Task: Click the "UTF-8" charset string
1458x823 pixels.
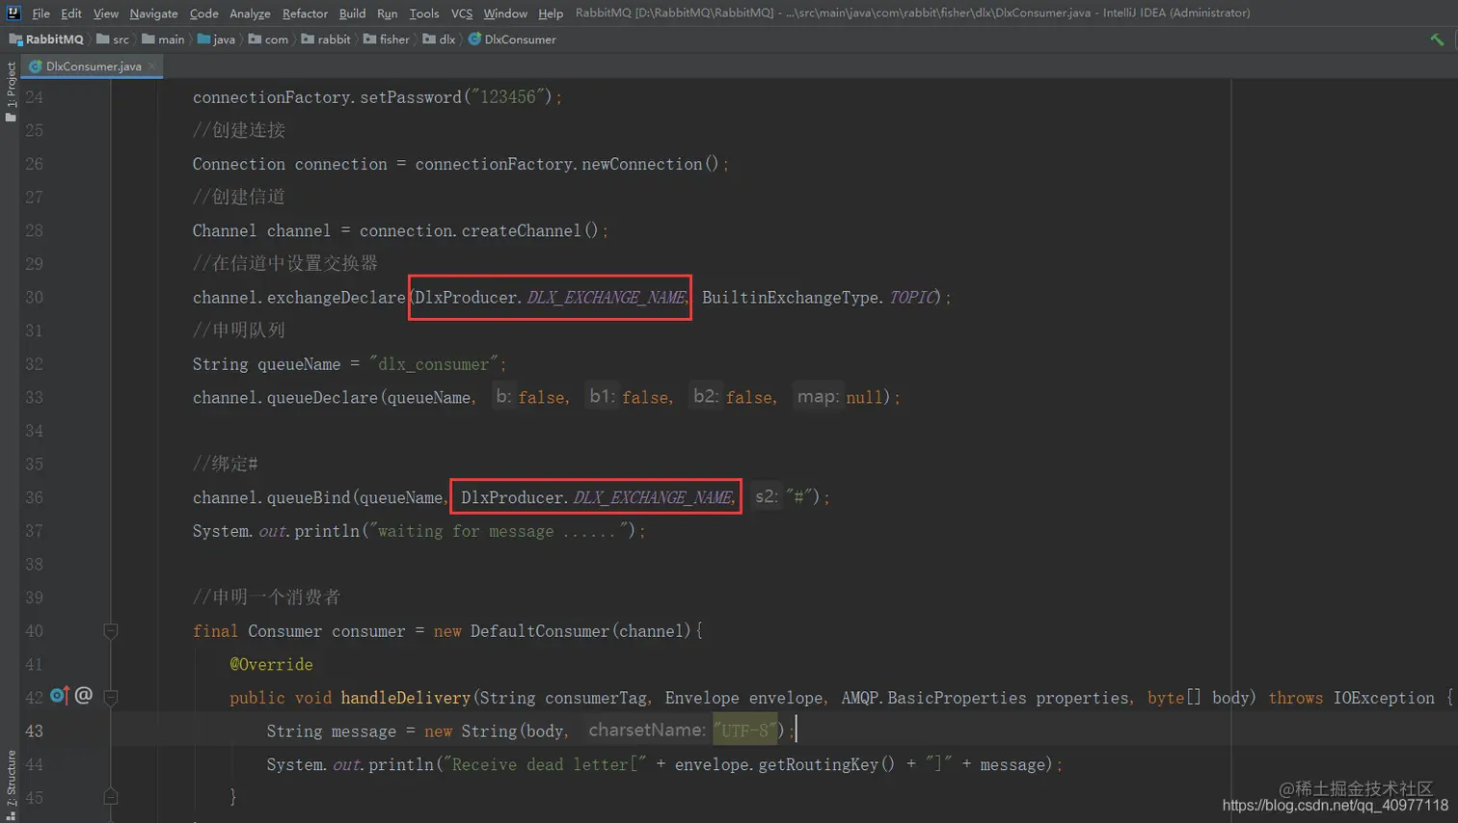Action: [745, 730]
